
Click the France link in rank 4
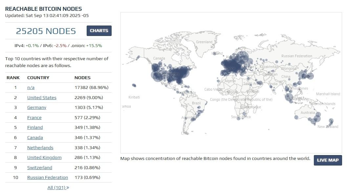click(34, 117)
